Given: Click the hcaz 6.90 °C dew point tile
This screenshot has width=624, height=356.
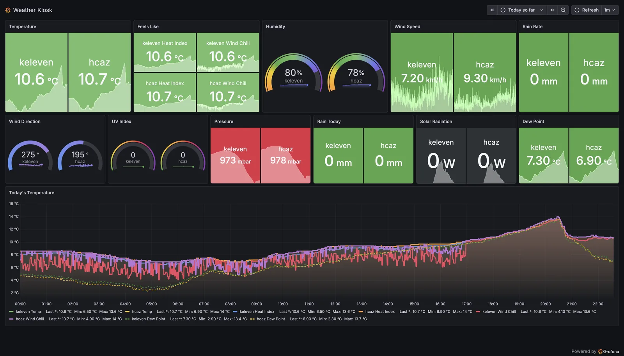Looking at the screenshot, I should pos(594,155).
